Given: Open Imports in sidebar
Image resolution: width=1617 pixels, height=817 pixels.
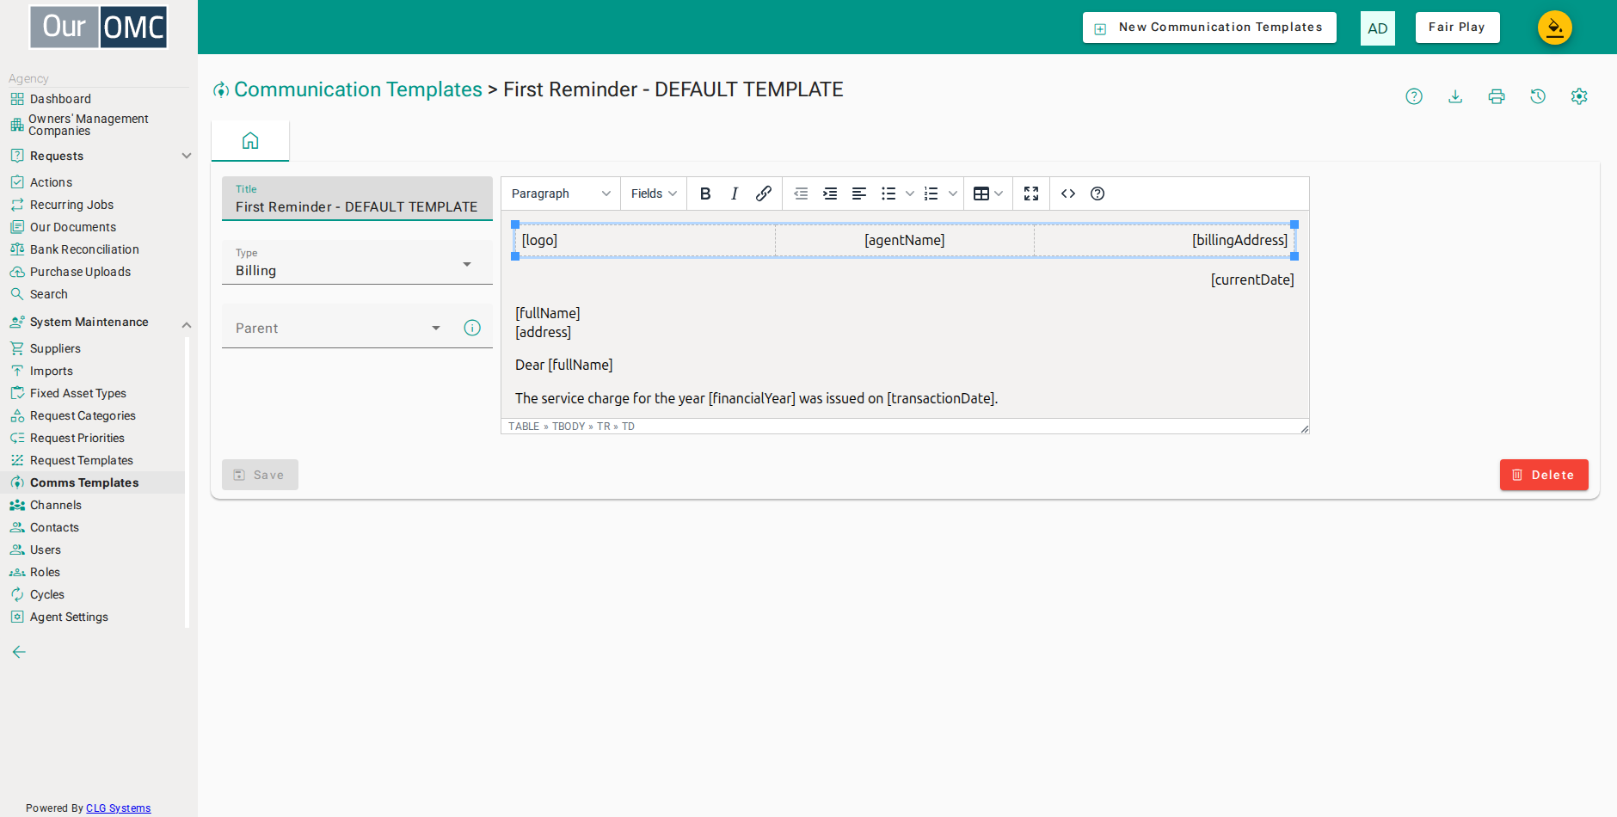Looking at the screenshot, I should click(x=51, y=371).
